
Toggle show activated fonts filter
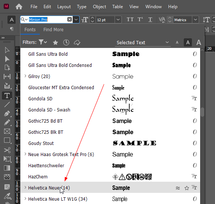tap(77, 42)
